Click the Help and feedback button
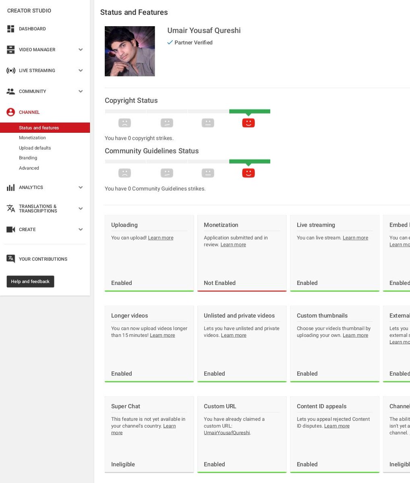Image resolution: width=410 pixels, height=483 pixels. point(30,281)
